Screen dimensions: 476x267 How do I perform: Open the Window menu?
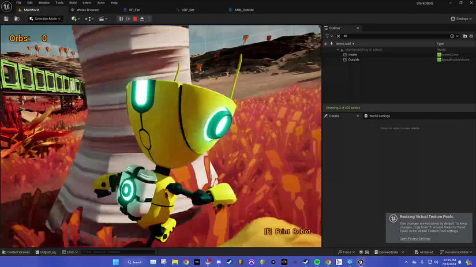point(44,3)
